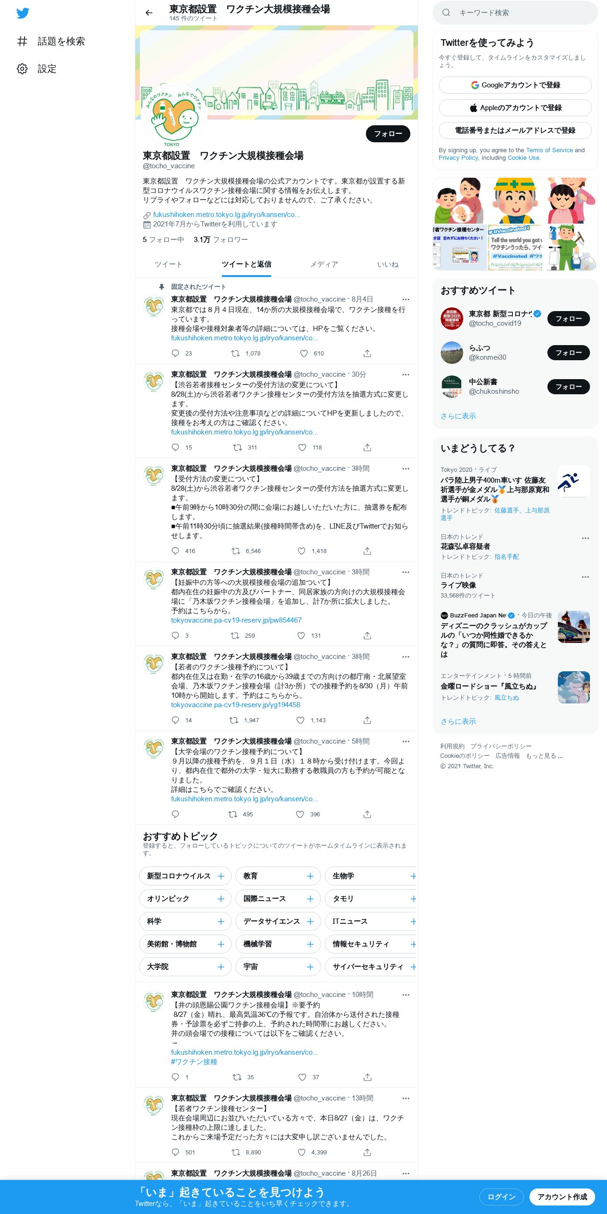Sign up with Googleアカウントで登録
The width and height of the screenshot is (607, 1214).
[515, 85]
